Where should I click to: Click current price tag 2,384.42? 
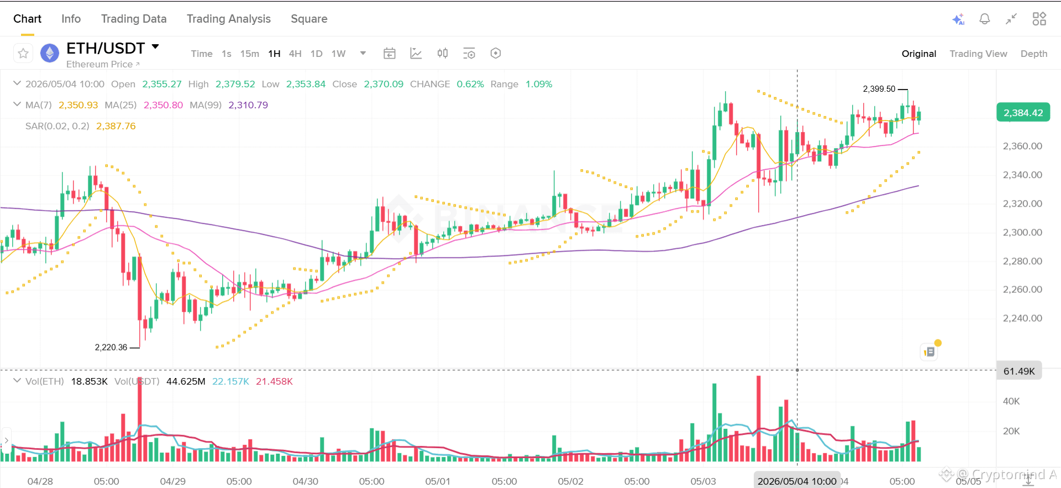tap(1023, 113)
